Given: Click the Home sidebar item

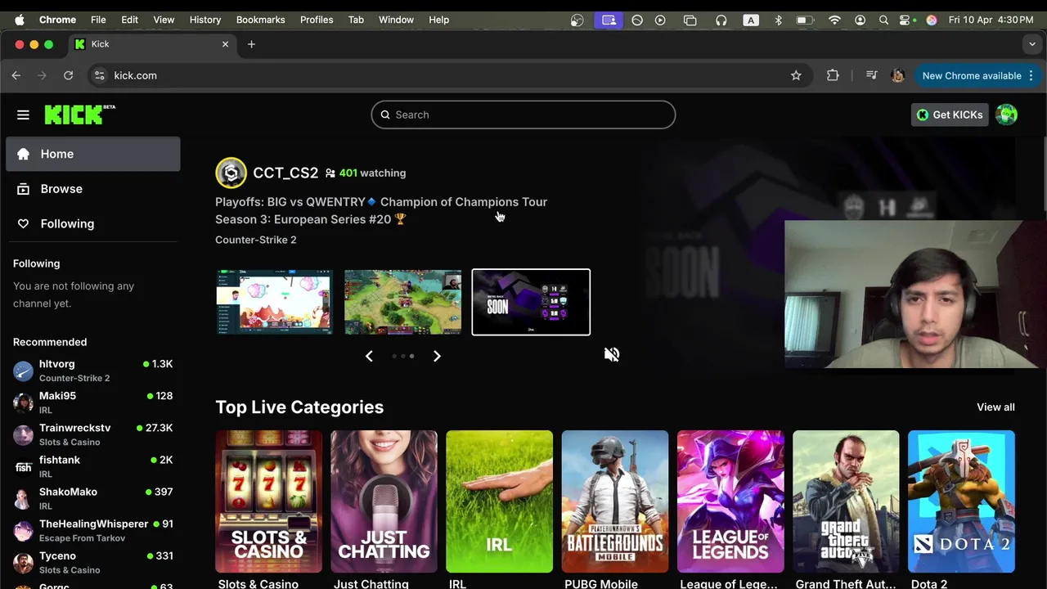Looking at the screenshot, I should click(92, 154).
